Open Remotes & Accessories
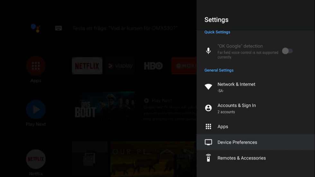This screenshot has width=315, height=177. coord(256,158)
